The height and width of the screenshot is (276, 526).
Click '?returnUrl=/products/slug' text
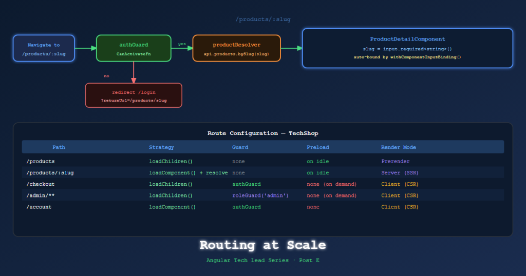click(x=134, y=101)
